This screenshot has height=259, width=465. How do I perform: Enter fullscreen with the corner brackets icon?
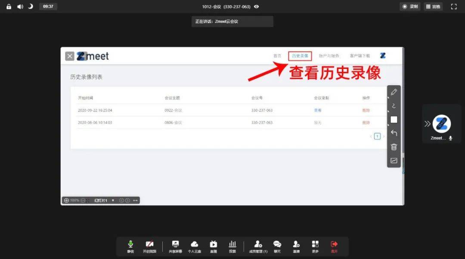coord(454,6)
